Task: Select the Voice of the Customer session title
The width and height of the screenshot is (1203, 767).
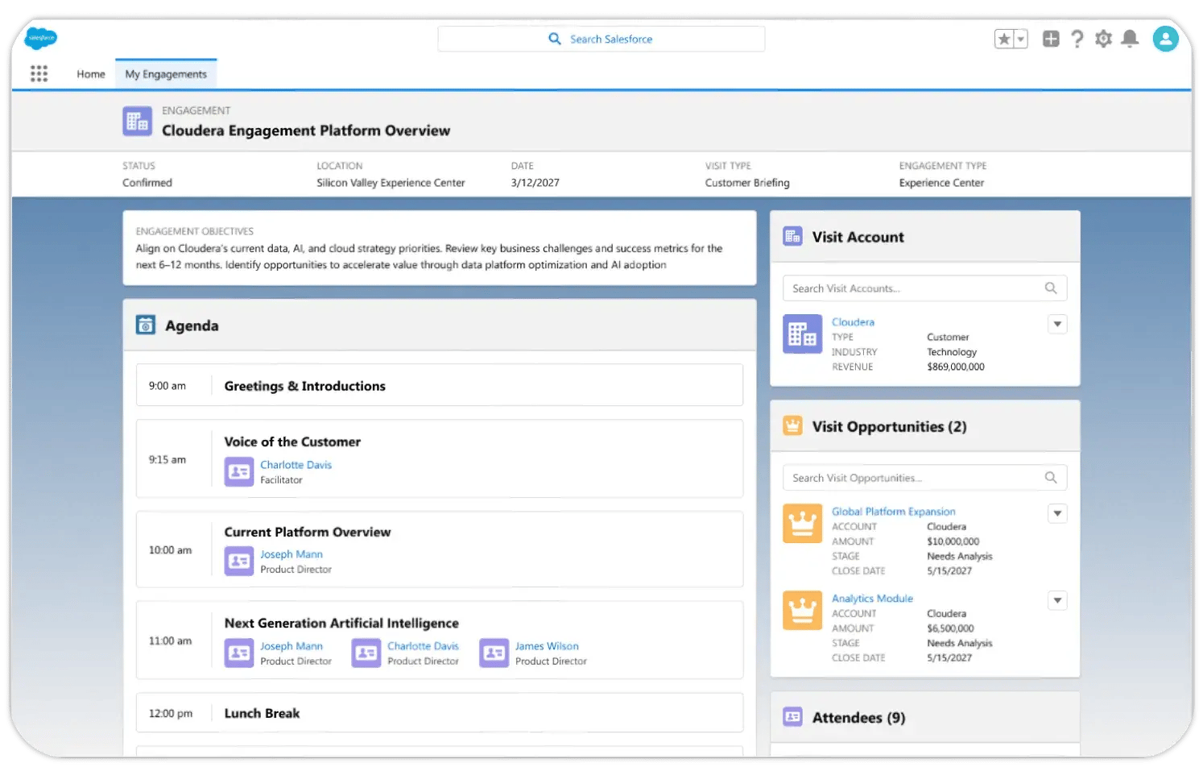Action: 292,442
